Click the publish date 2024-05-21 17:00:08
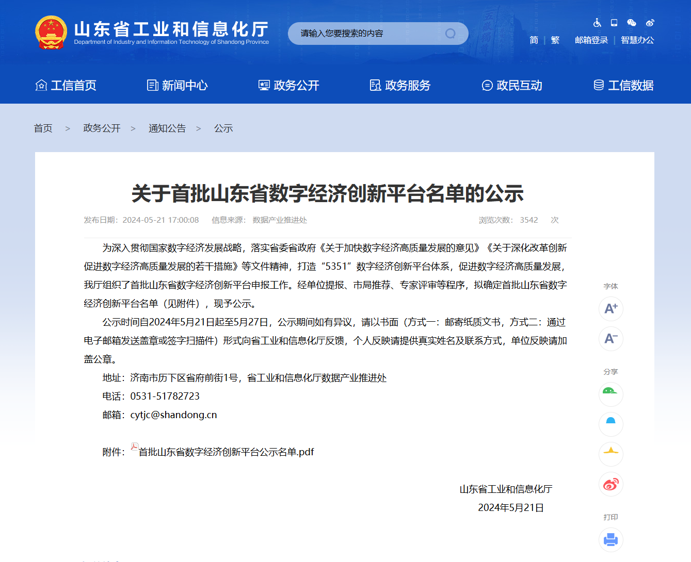The width and height of the screenshot is (691, 562). [x=160, y=220]
